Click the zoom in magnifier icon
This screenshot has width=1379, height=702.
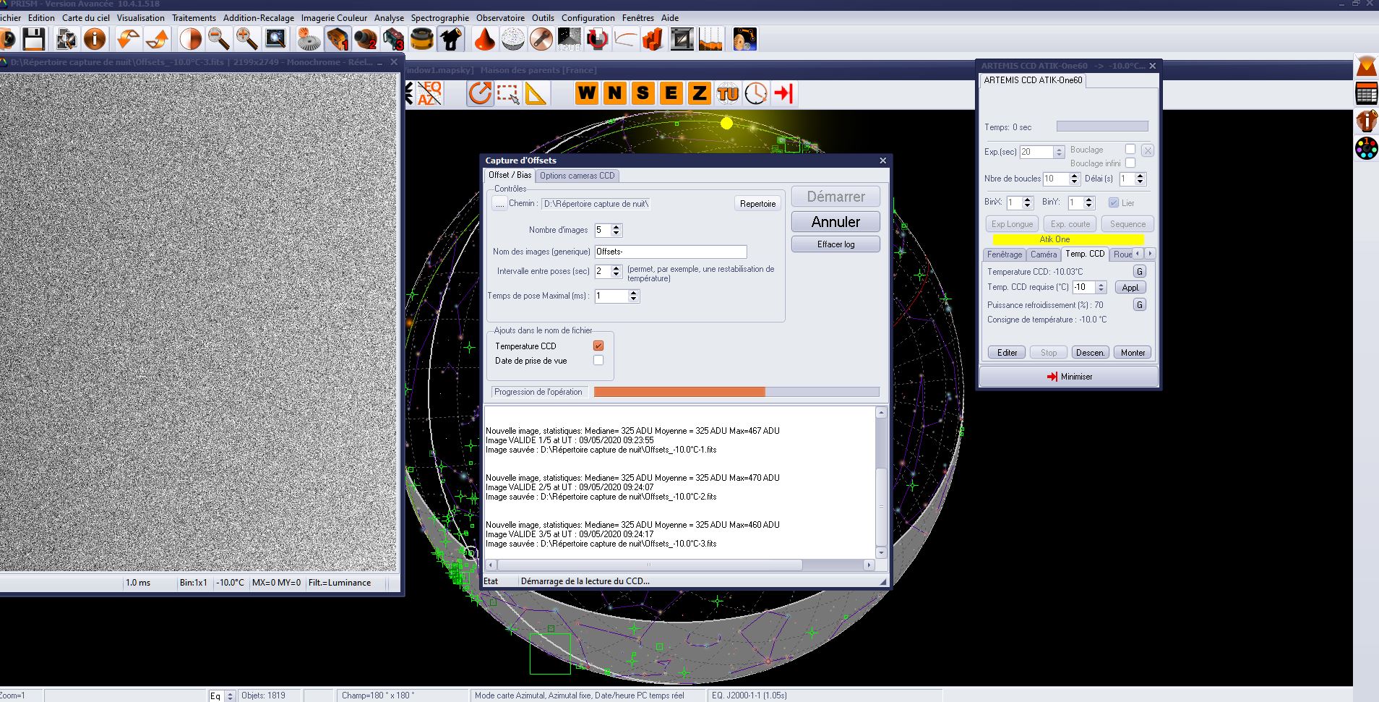pyautogui.click(x=246, y=39)
